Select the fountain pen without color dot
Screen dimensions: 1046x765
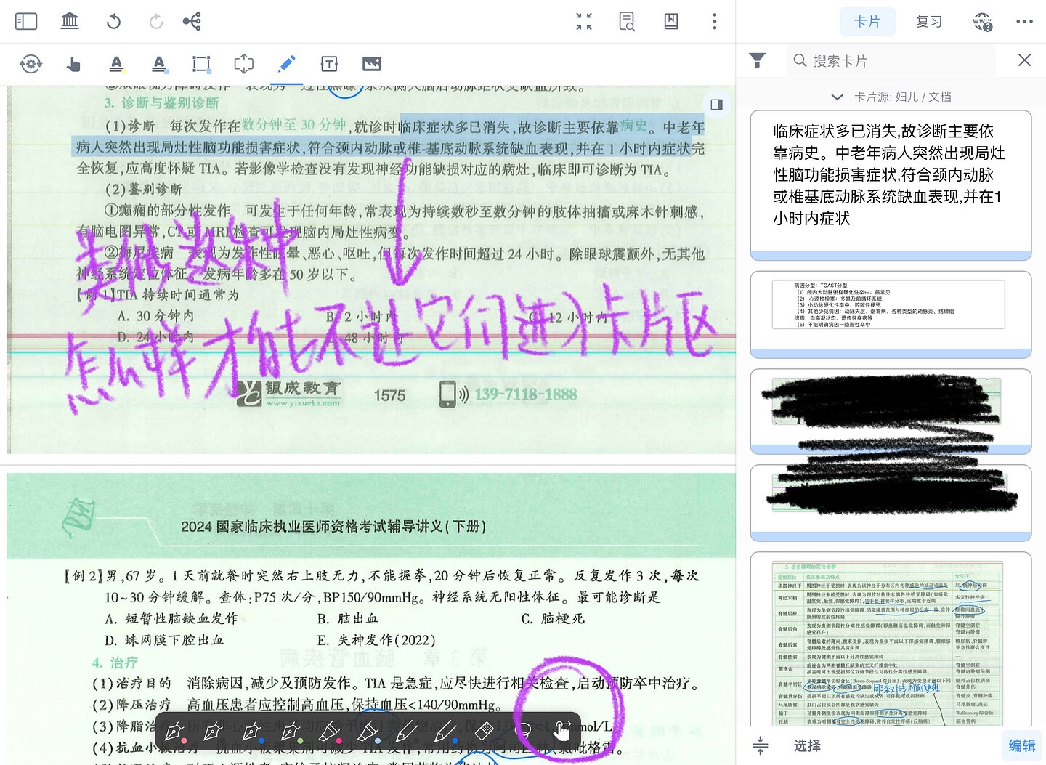(x=213, y=730)
